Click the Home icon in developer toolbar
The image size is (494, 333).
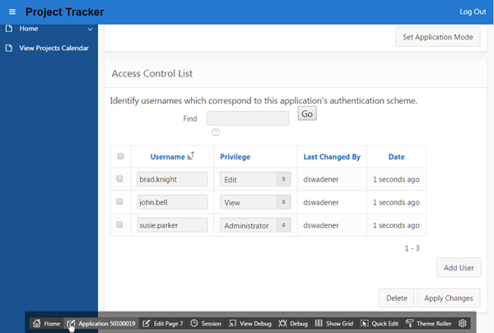pos(37,324)
